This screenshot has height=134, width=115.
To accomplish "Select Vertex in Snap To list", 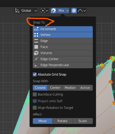I will pyautogui.click(x=63, y=35).
